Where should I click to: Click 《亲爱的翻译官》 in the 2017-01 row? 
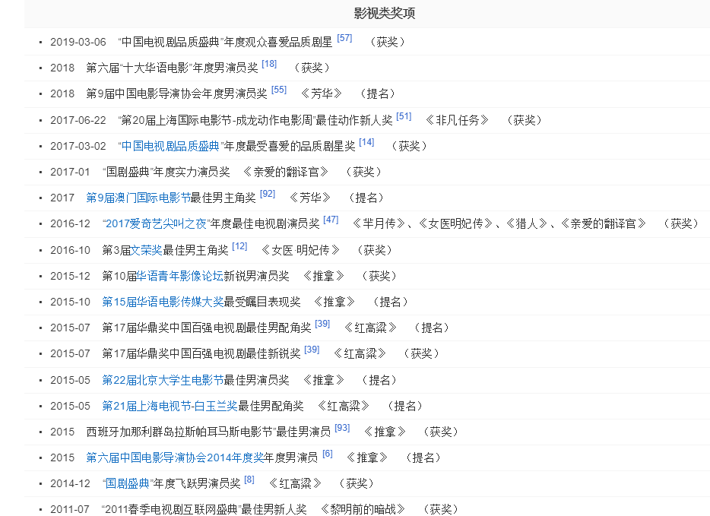point(286,172)
